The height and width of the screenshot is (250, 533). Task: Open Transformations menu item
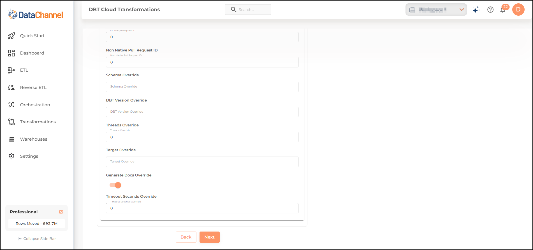point(38,122)
